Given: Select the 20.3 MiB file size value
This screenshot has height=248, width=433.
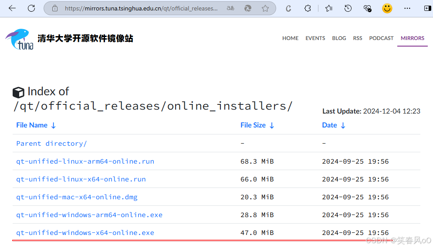Looking at the screenshot, I should tap(257, 197).
